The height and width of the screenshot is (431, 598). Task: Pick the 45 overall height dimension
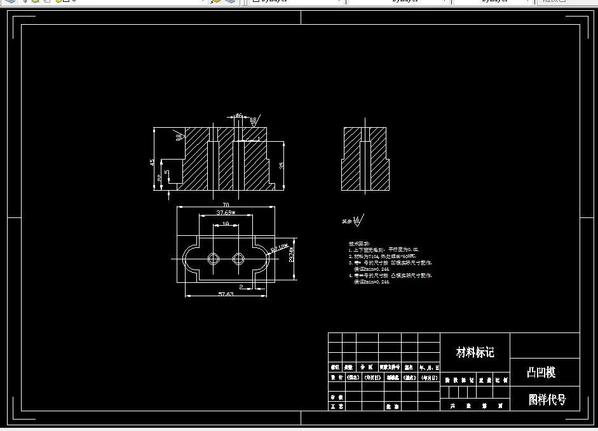tap(152, 163)
